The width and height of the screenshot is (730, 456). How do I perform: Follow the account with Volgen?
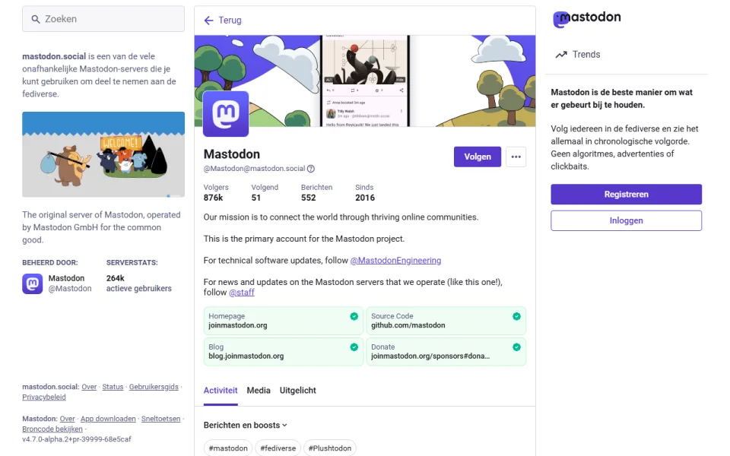pos(478,157)
